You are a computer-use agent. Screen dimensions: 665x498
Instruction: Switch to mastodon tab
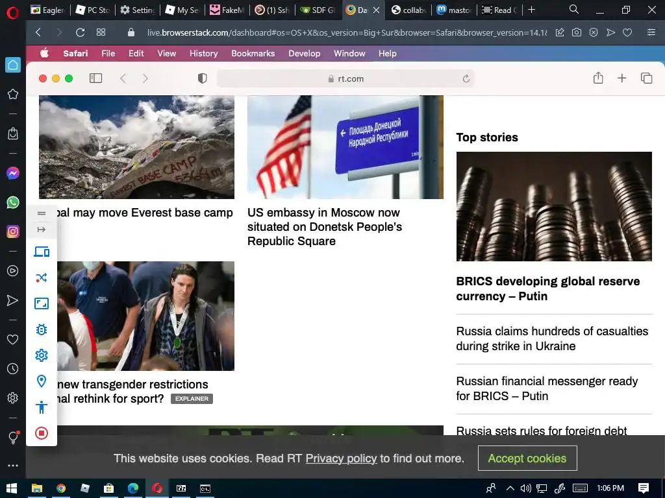pyautogui.click(x=454, y=10)
